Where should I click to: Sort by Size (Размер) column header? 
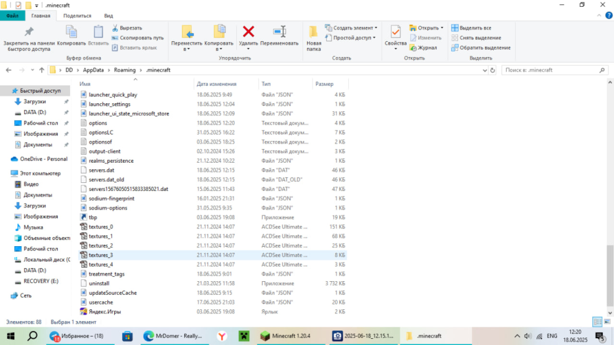pos(330,84)
